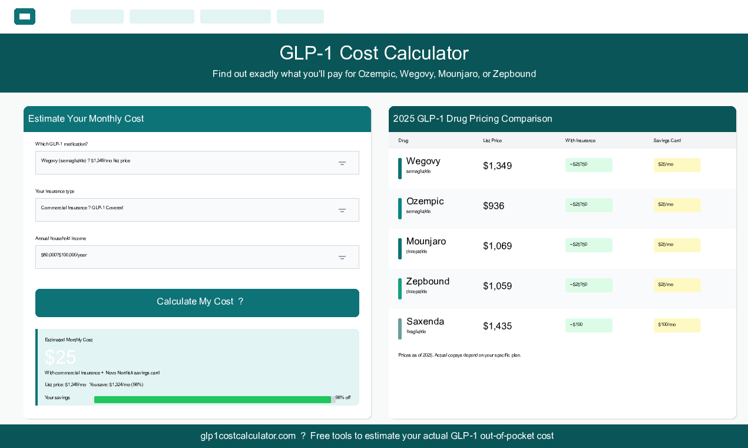Click the Calculate My Cost button

(197, 303)
